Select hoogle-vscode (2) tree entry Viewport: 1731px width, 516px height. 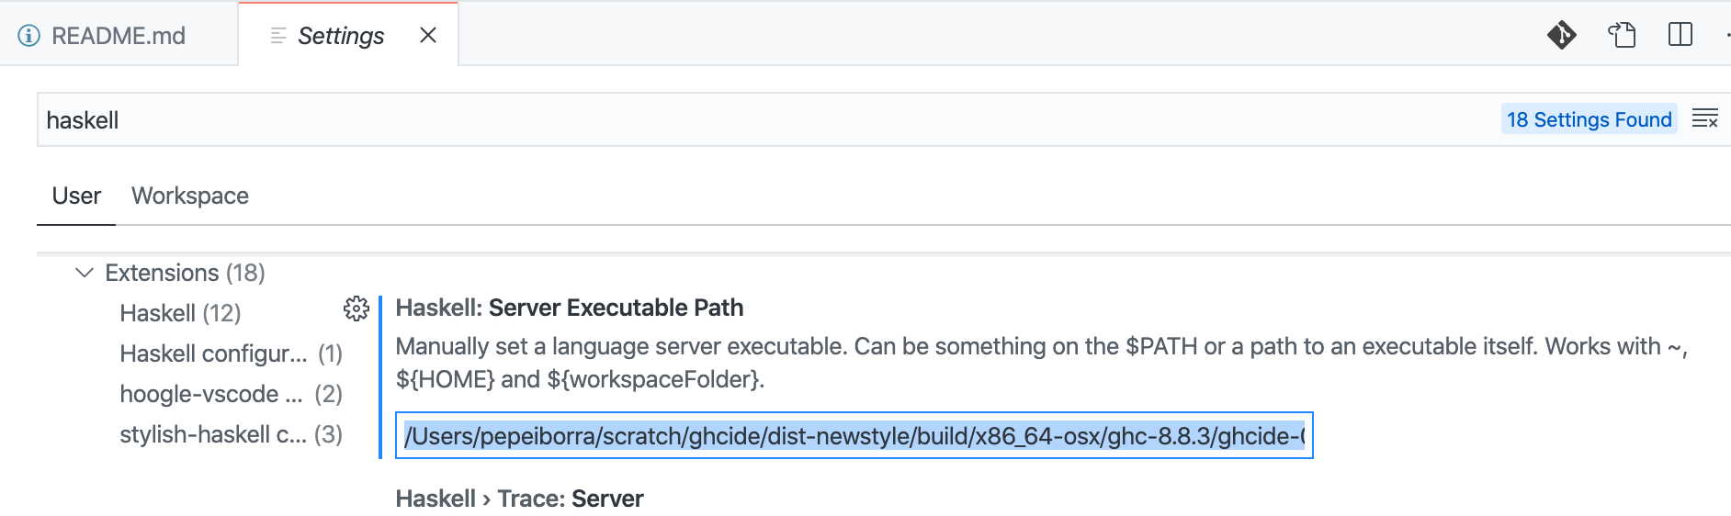tap(231, 394)
